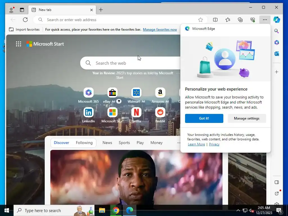Open the LinkedIn quick link tile
The image size is (288, 216).
pyautogui.click(x=88, y=115)
